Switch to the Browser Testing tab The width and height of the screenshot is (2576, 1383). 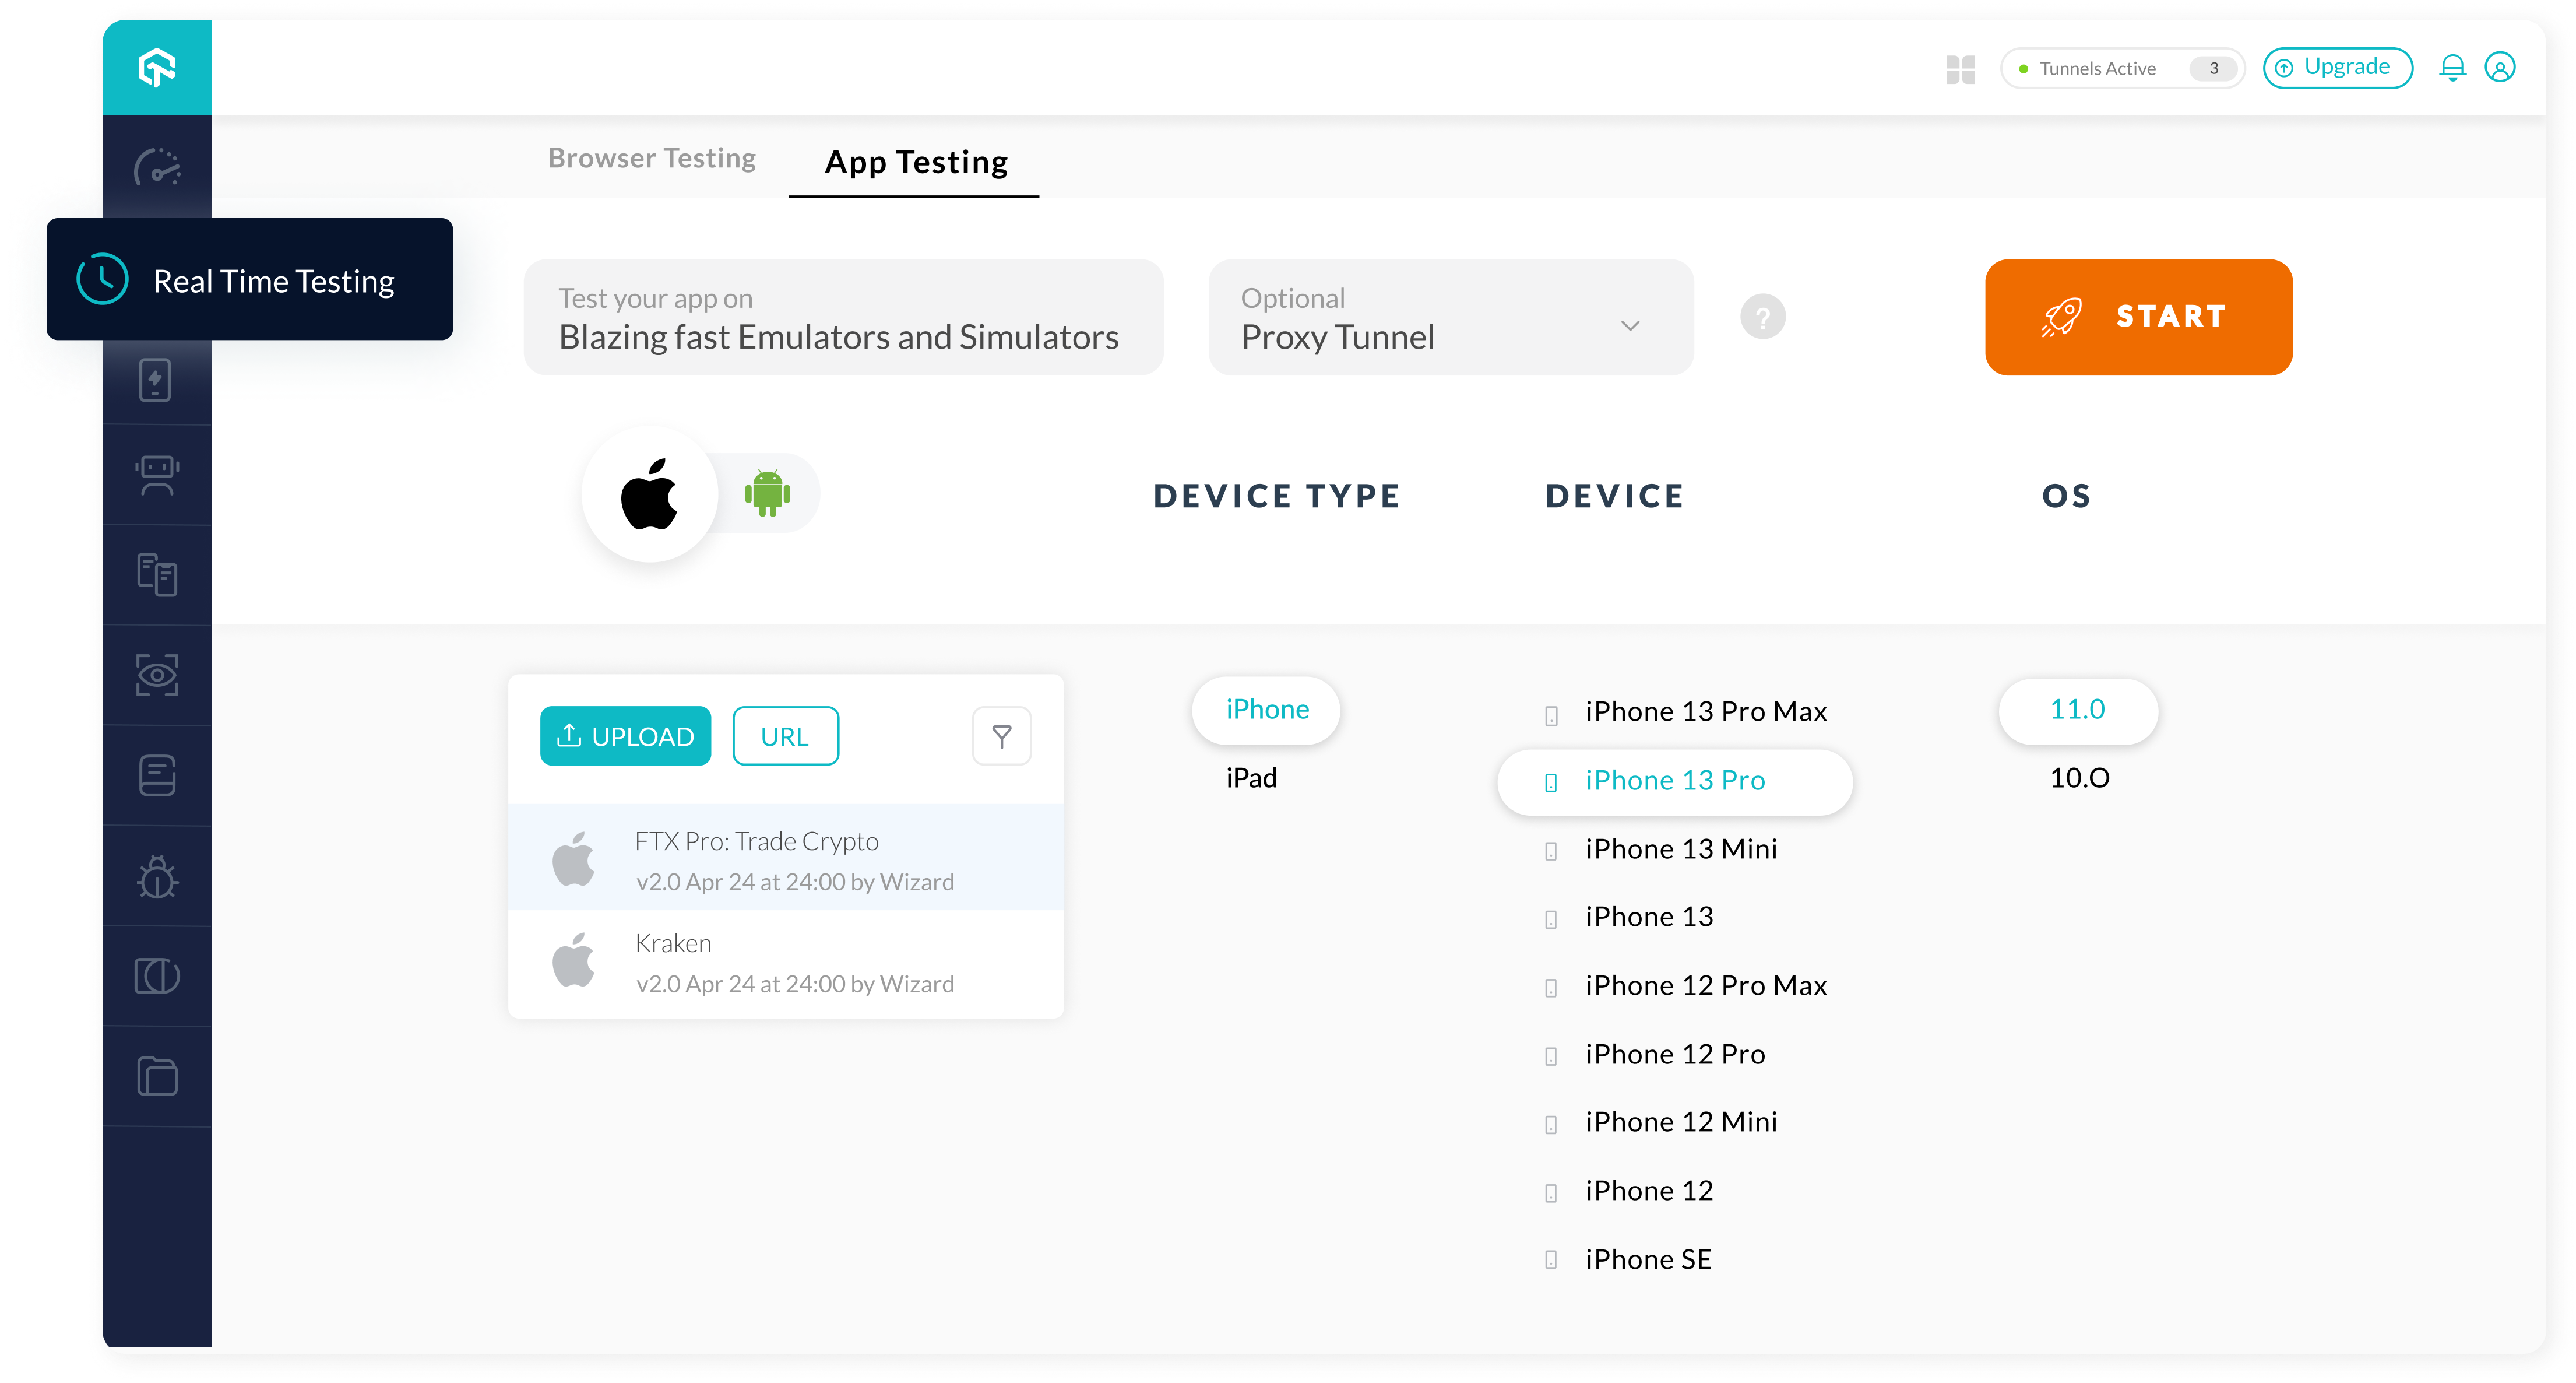pyautogui.click(x=651, y=158)
